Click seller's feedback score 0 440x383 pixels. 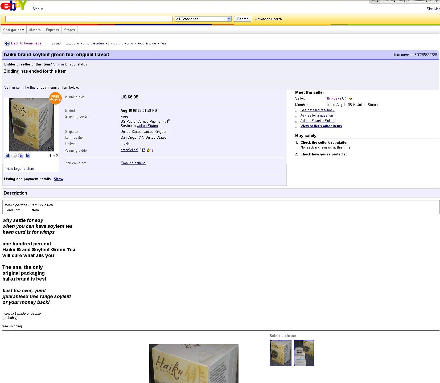(343, 98)
